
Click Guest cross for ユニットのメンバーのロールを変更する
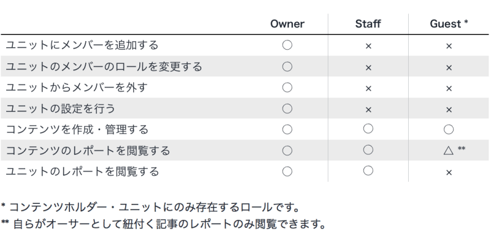tap(449, 68)
